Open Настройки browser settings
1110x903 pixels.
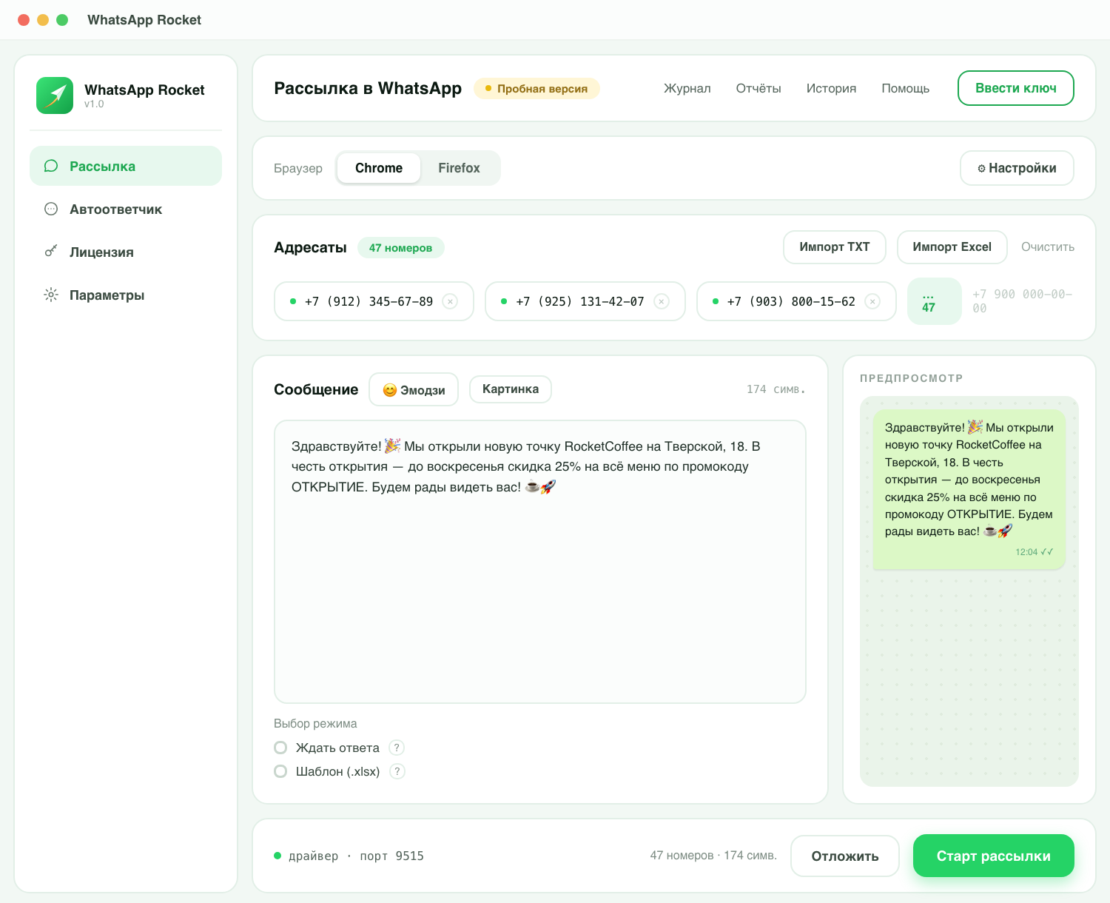pyautogui.click(x=1017, y=168)
